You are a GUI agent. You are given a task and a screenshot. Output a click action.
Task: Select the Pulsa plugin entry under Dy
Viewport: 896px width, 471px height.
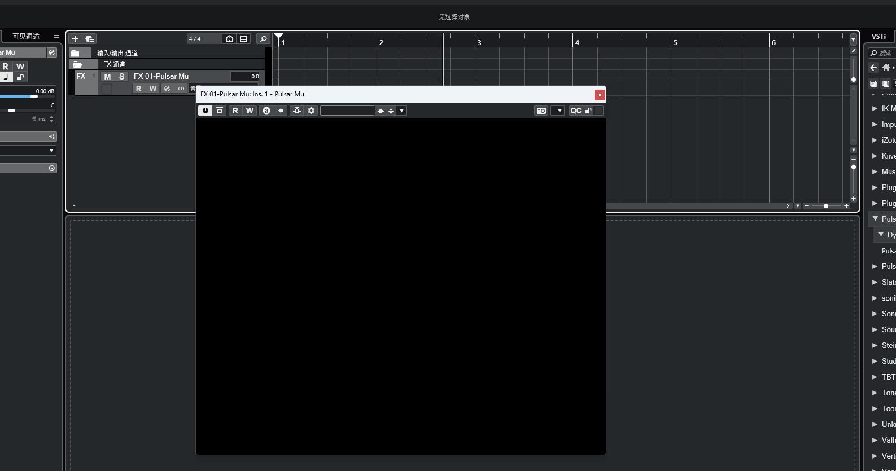point(888,250)
